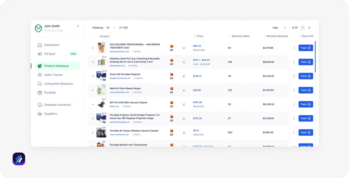Click the green fox logo icon
The image size is (349, 178).
(x=38, y=28)
